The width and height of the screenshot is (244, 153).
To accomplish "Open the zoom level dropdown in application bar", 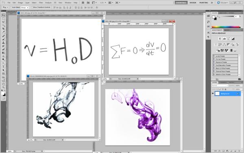I will (x=103, y=3).
